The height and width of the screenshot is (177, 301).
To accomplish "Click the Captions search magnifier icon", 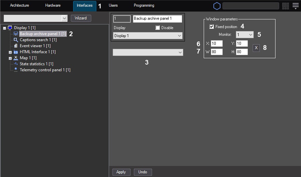I will (x=16, y=40).
